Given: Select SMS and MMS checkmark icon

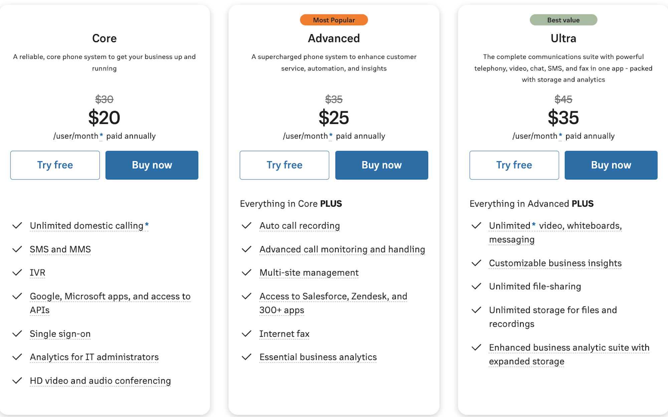Looking at the screenshot, I should 17,248.
